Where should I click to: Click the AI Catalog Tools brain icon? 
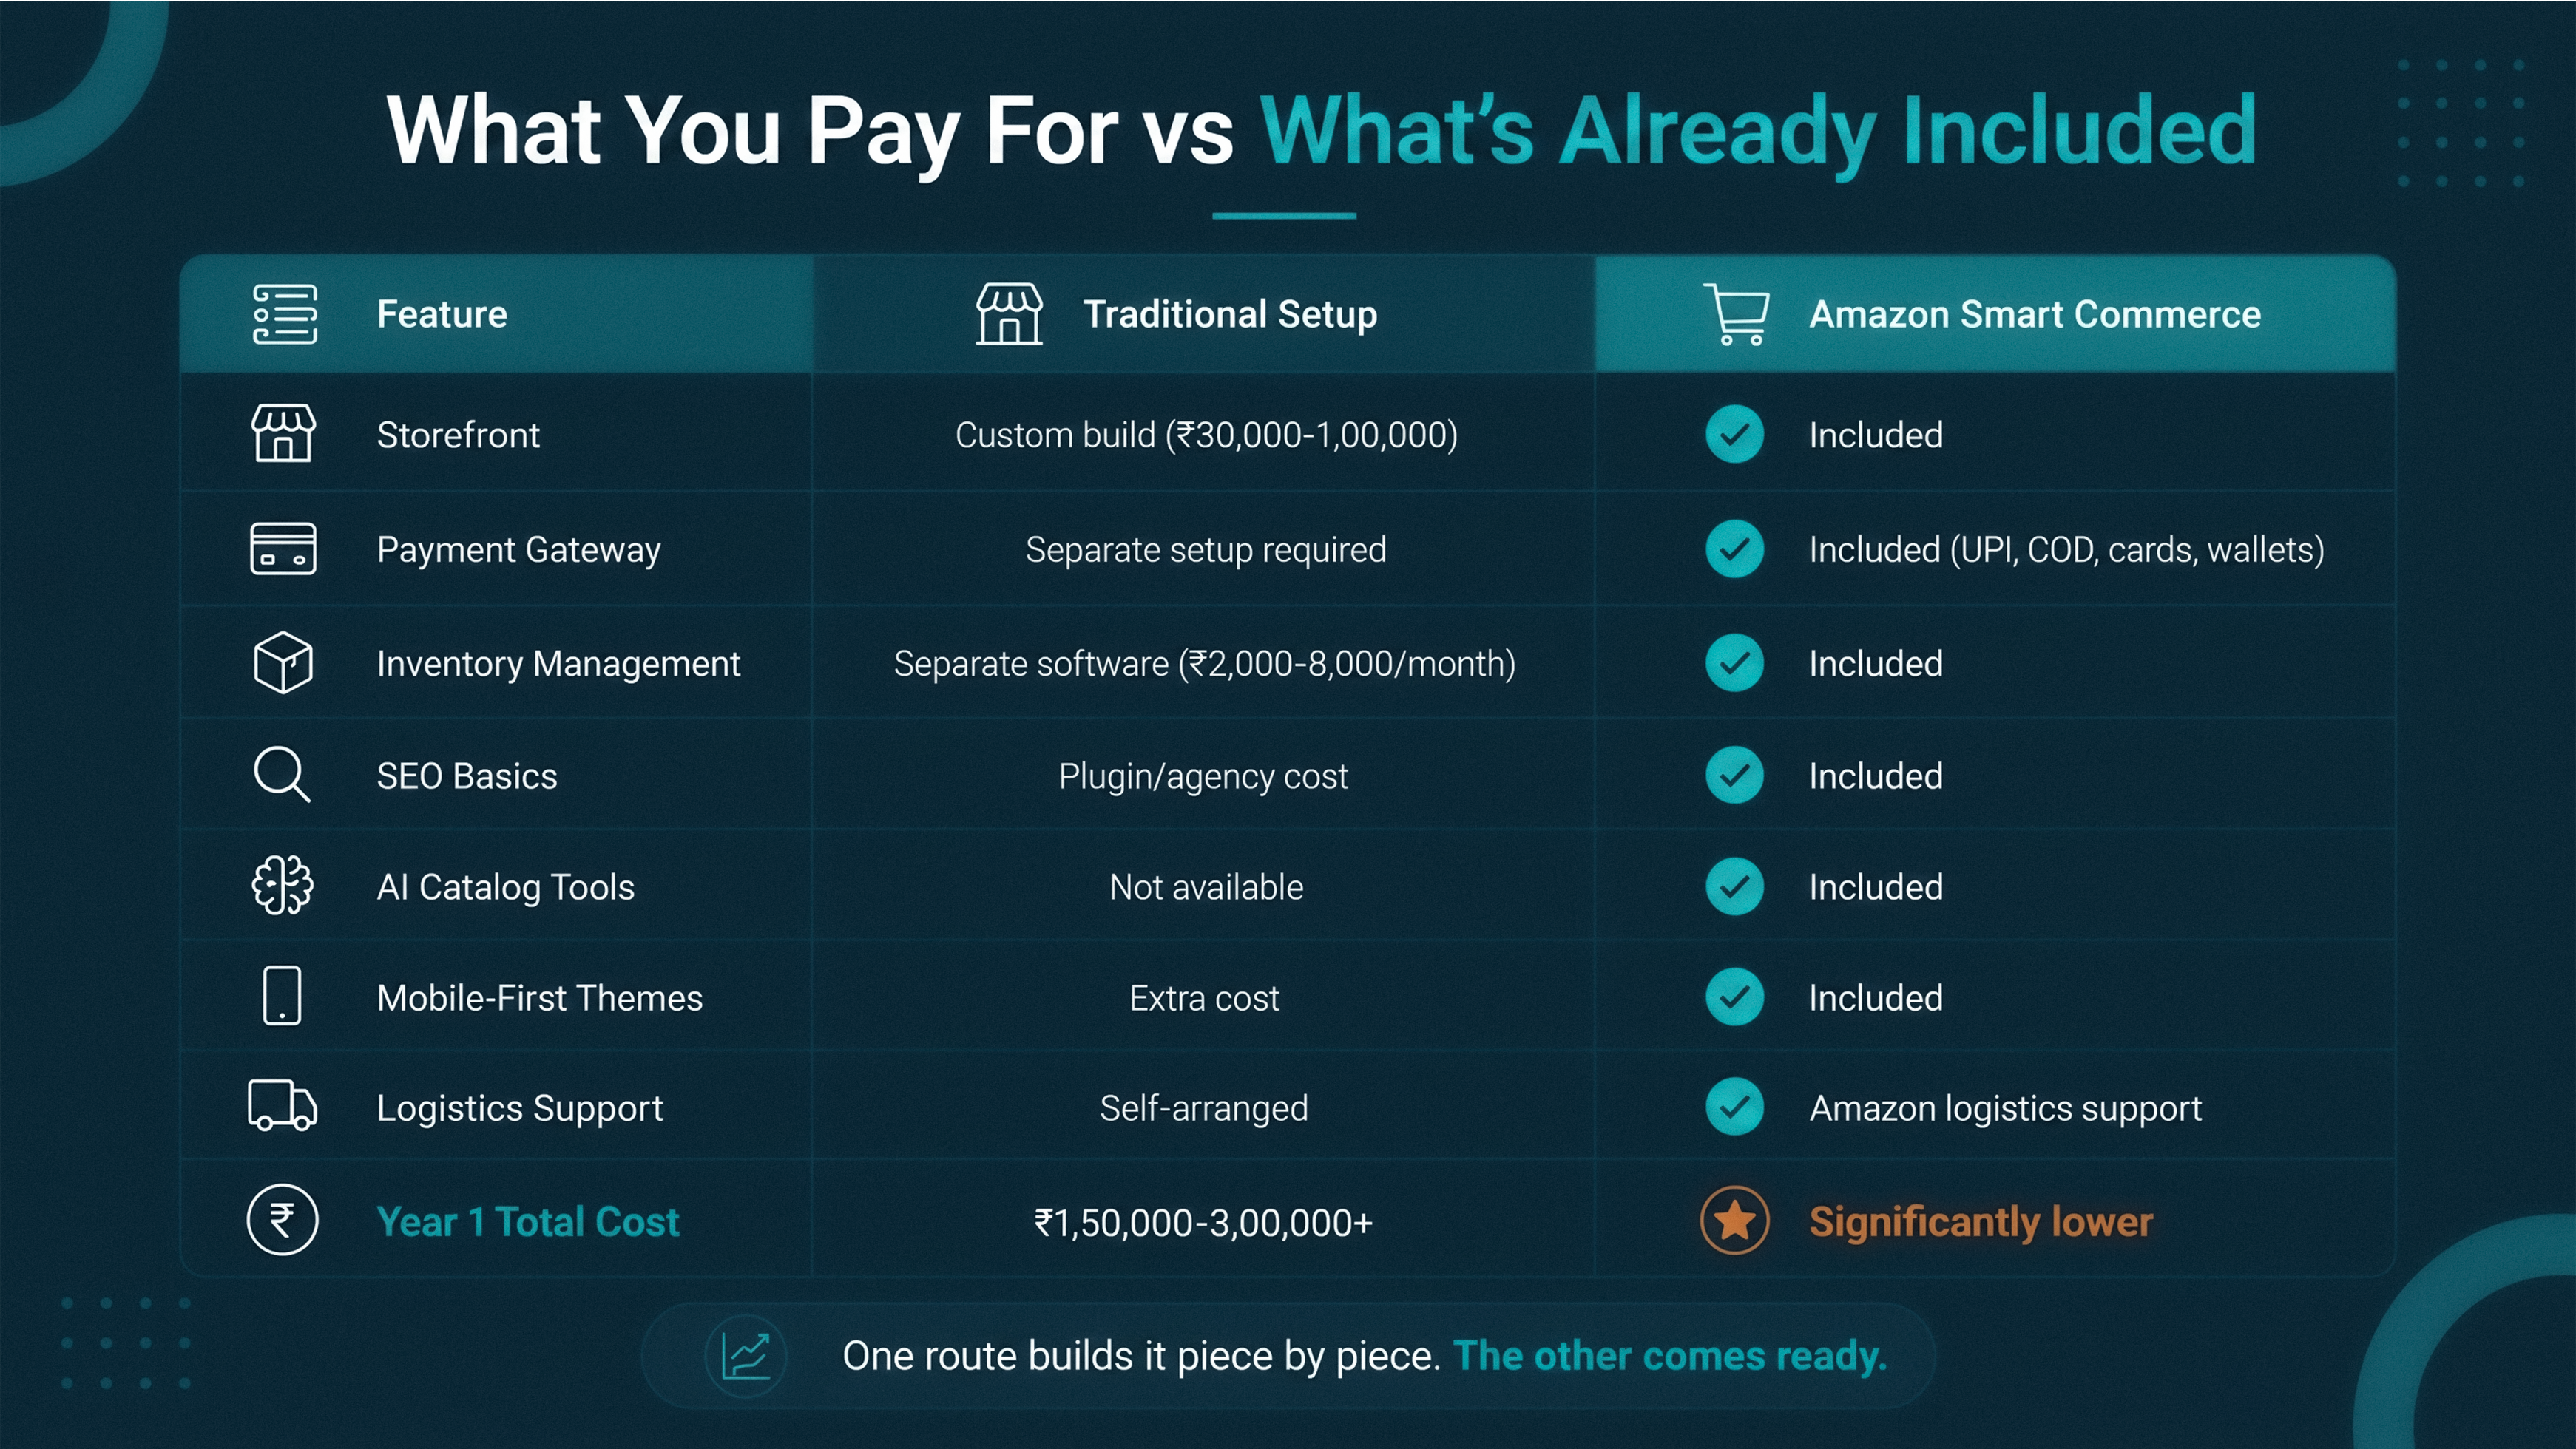pyautogui.click(x=282, y=886)
